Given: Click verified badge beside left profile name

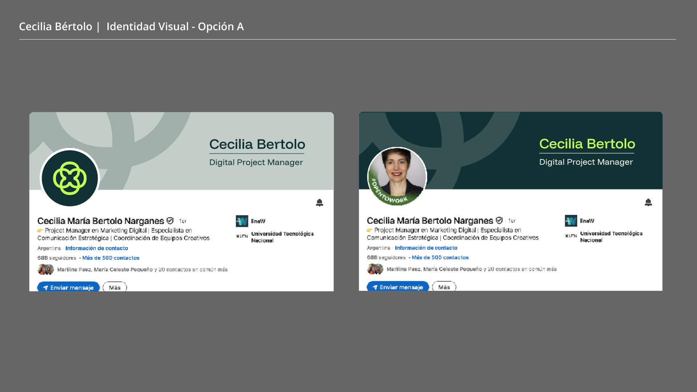Looking at the screenshot, I should click(x=170, y=221).
